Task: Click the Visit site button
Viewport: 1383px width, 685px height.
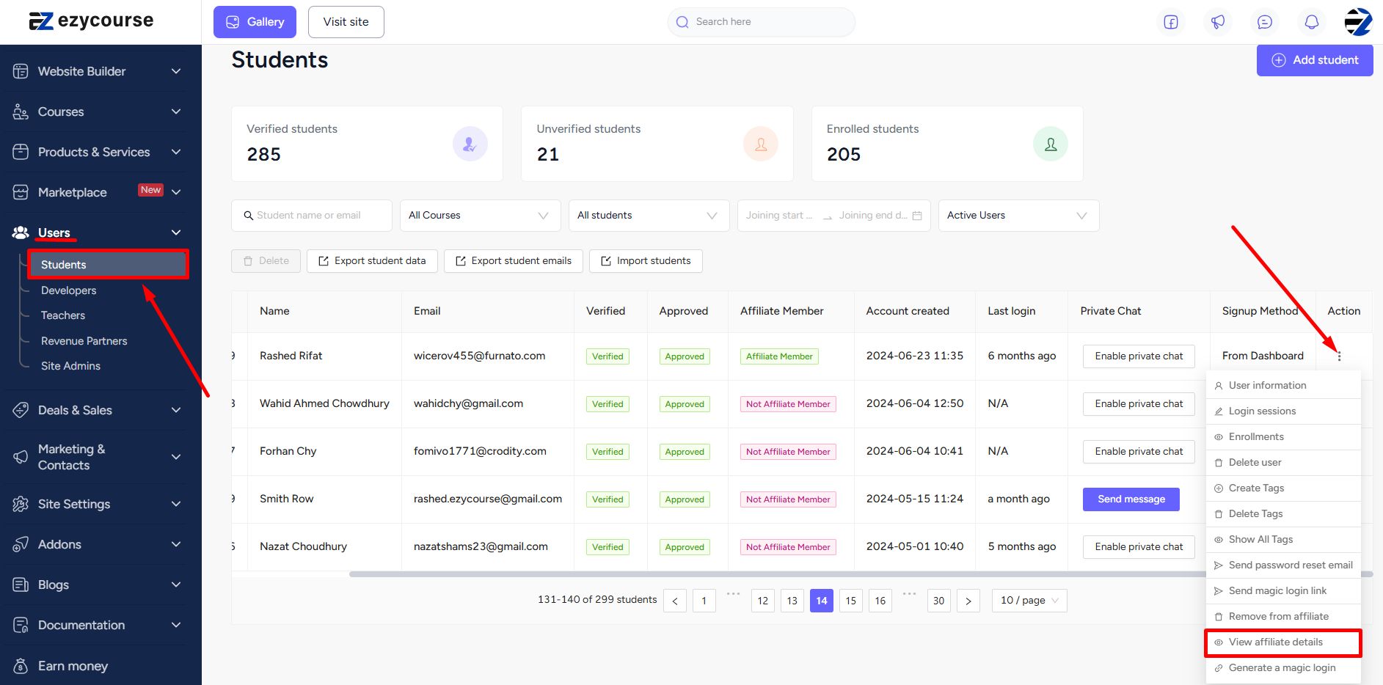Action: pos(346,22)
